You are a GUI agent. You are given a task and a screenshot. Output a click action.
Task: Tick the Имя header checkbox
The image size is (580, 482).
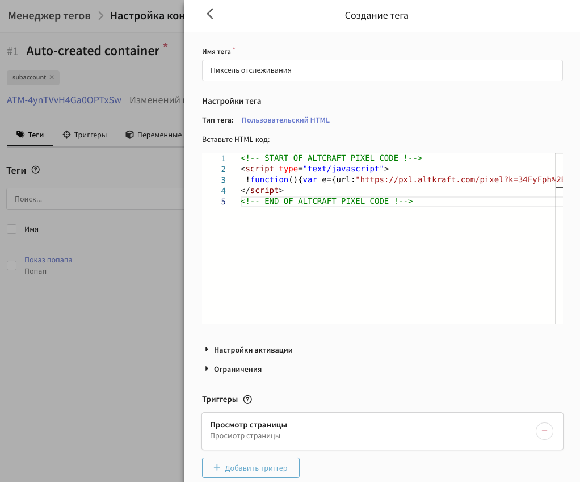[x=12, y=229]
